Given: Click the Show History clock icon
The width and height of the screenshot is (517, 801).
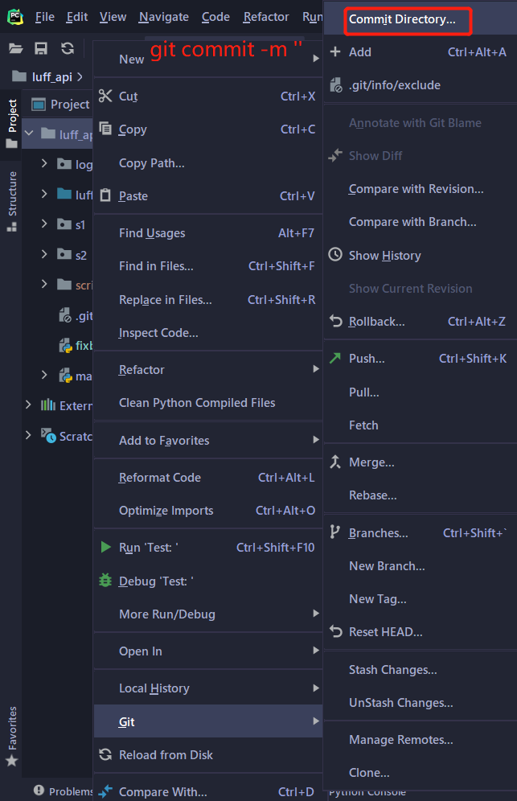Looking at the screenshot, I should click(335, 254).
